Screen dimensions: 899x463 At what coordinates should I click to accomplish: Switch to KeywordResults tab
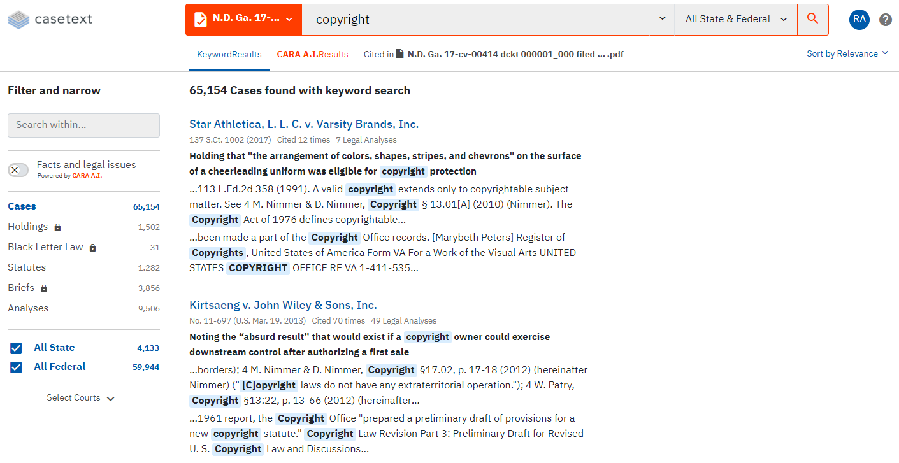229,54
